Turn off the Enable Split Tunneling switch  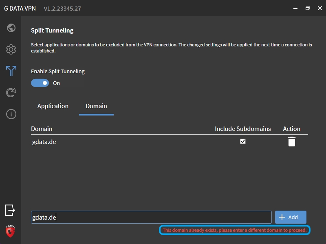[x=40, y=83]
